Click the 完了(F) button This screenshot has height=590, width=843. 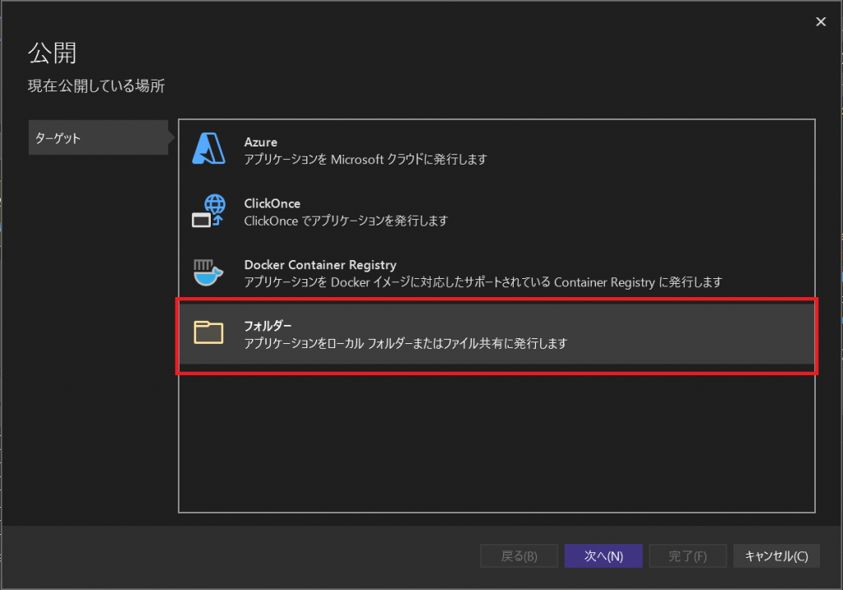tap(687, 555)
